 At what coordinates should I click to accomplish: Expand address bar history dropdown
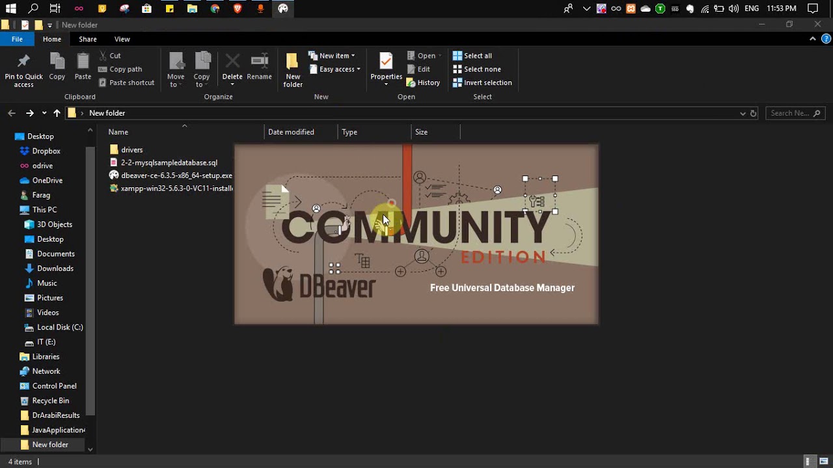(743, 113)
